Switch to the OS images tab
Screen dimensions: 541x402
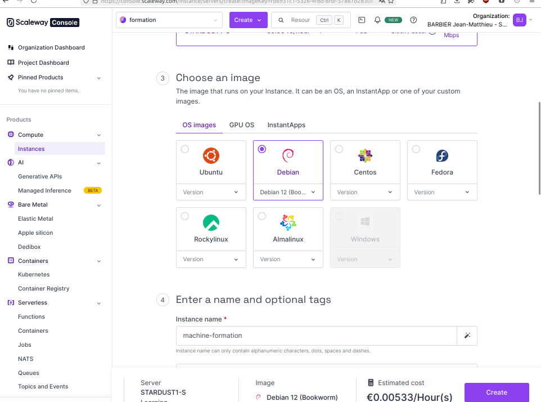(199, 125)
